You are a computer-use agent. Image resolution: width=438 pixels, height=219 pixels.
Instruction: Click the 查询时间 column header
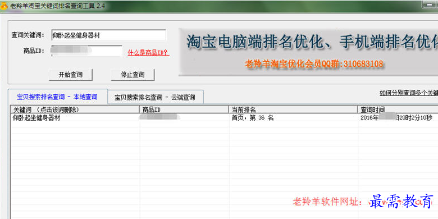398,109
